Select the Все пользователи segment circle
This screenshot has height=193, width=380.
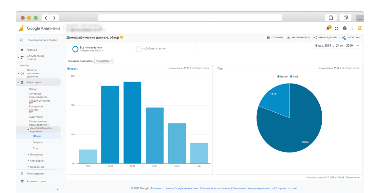pyautogui.click(x=75, y=49)
